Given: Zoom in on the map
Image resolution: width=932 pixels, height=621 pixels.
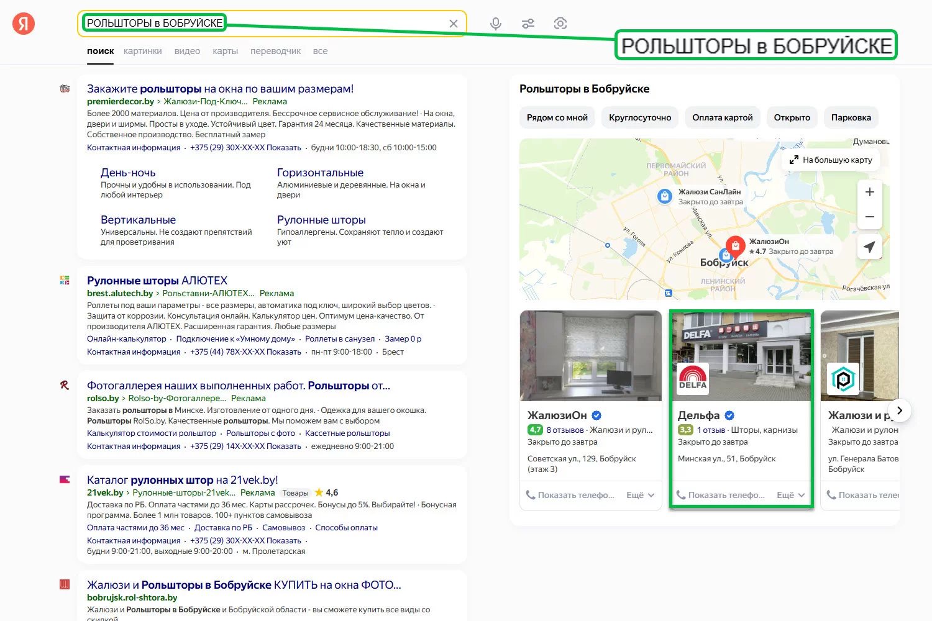Looking at the screenshot, I should pos(869,192).
